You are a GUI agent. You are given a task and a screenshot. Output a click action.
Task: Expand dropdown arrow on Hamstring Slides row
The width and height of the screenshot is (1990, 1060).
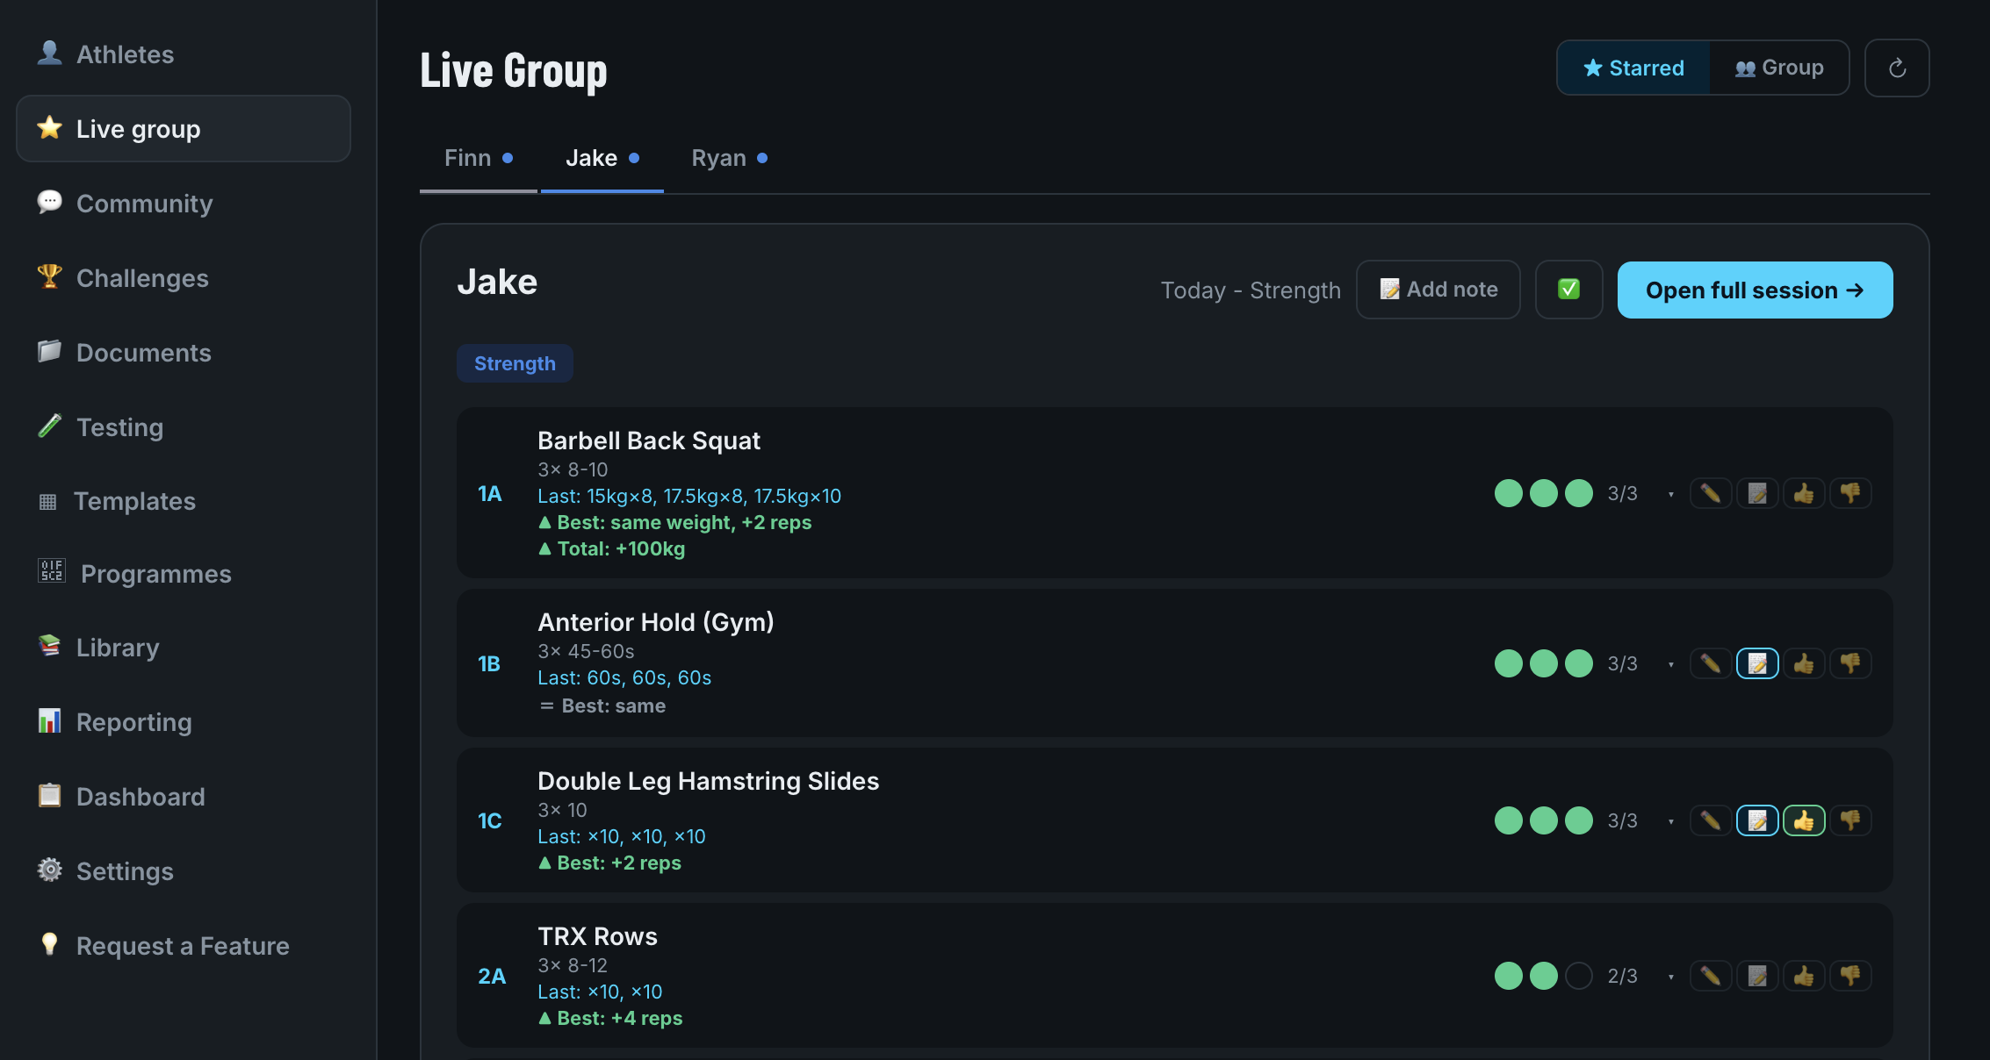click(x=1670, y=822)
